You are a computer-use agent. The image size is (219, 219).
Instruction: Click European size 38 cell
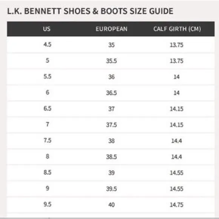[x=111, y=141]
